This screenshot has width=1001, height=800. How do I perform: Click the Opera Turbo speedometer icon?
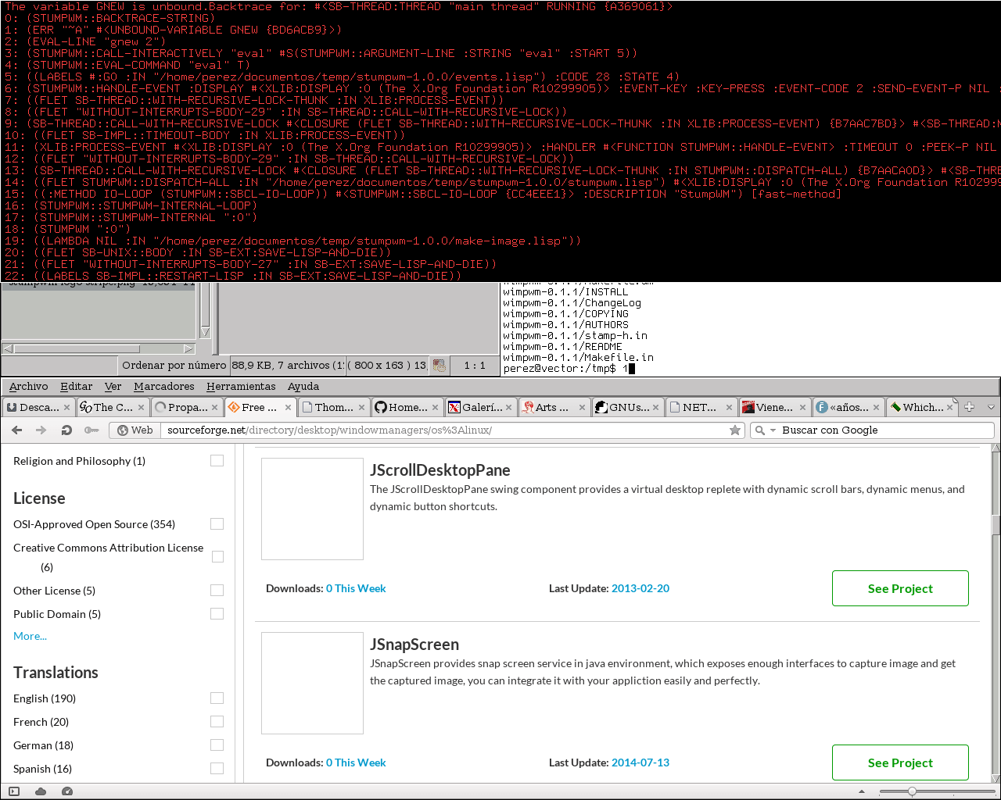(x=67, y=791)
